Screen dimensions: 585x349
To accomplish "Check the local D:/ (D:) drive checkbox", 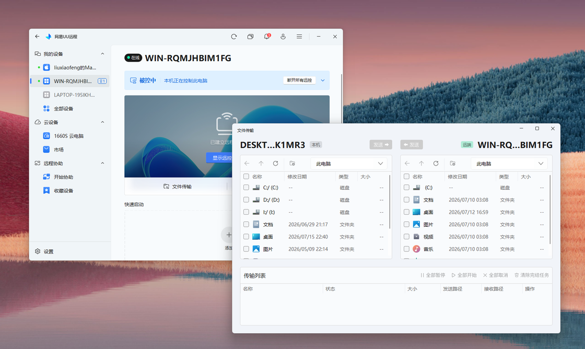I will 246,200.
